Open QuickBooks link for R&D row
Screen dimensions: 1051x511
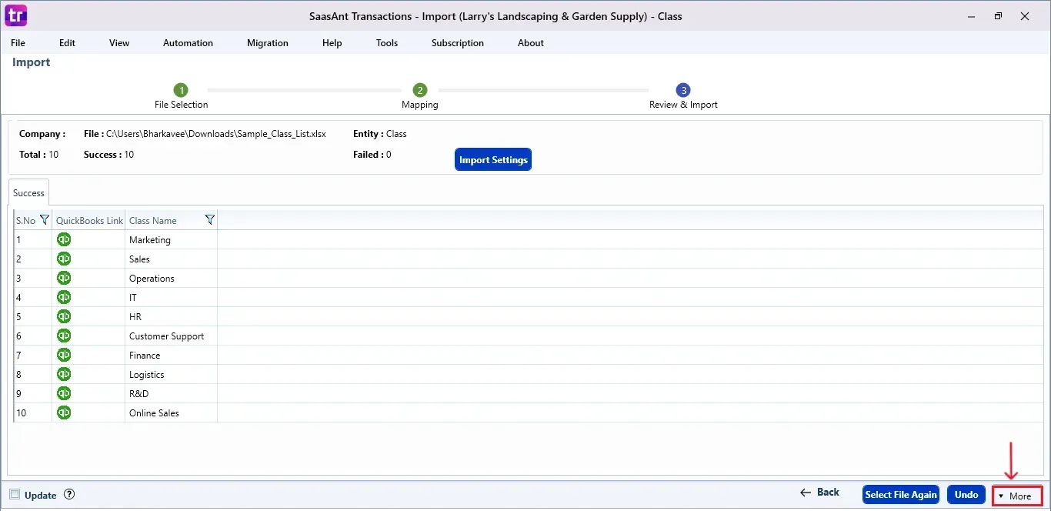pyautogui.click(x=64, y=393)
